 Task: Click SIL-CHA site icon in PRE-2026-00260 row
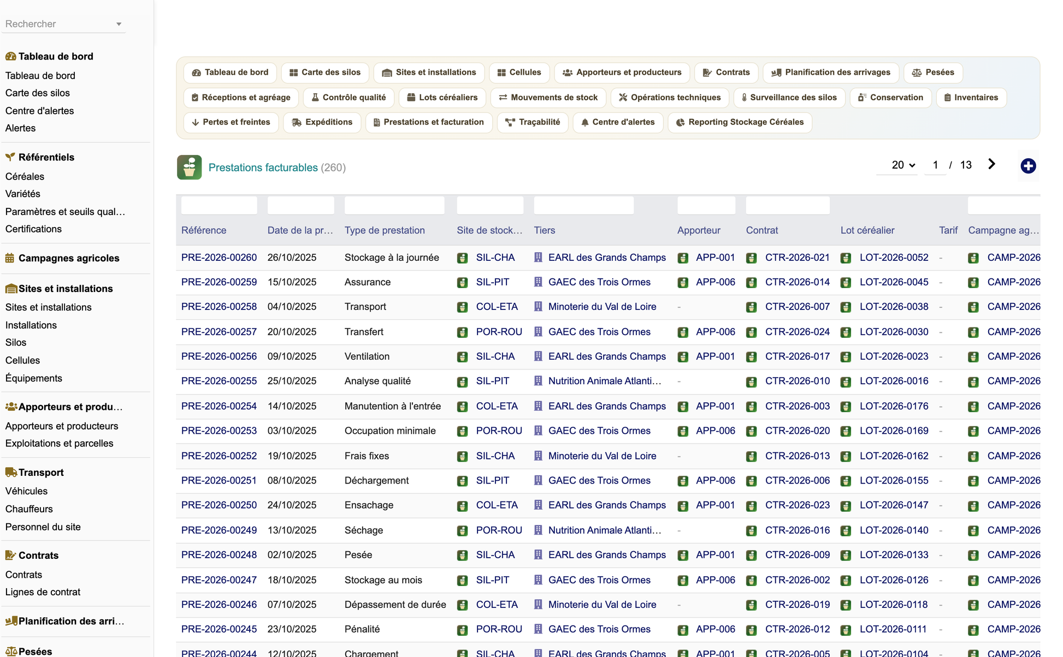pos(462,258)
